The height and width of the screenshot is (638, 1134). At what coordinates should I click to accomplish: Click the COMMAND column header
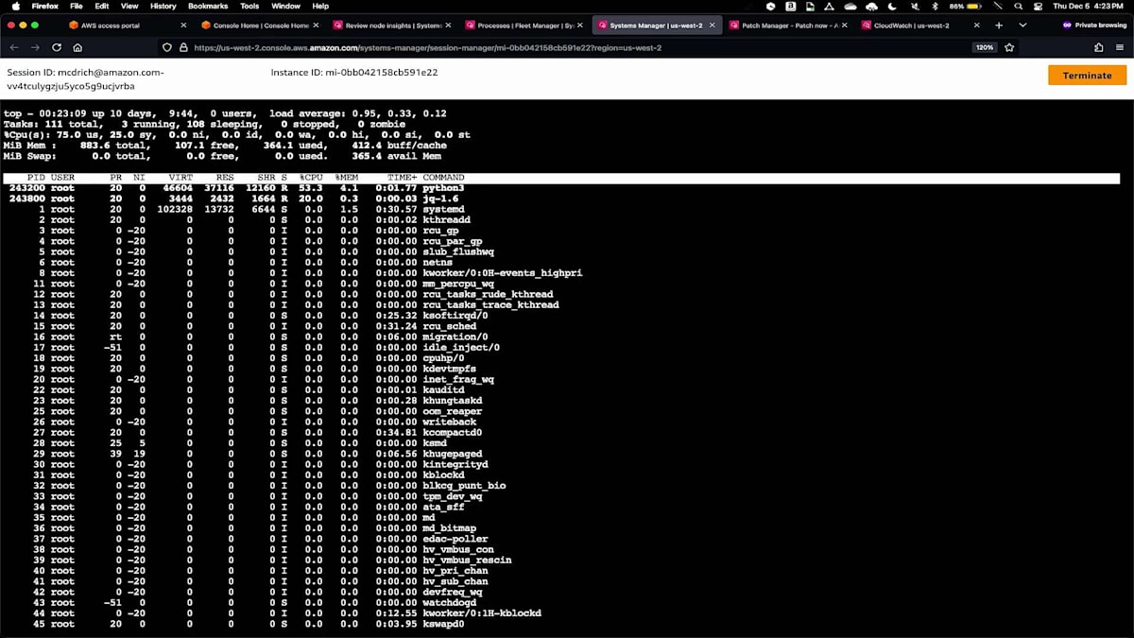(x=443, y=178)
